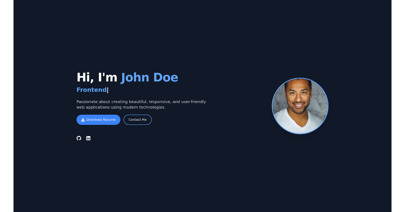Click the word "Resume" on the blue button
Viewport: 405px width, 212px height.
[x=109, y=120]
